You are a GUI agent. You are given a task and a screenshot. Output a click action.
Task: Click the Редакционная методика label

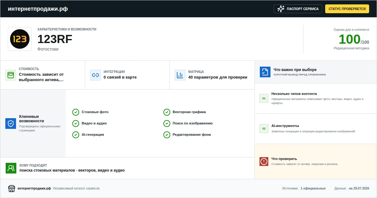(x=351, y=48)
